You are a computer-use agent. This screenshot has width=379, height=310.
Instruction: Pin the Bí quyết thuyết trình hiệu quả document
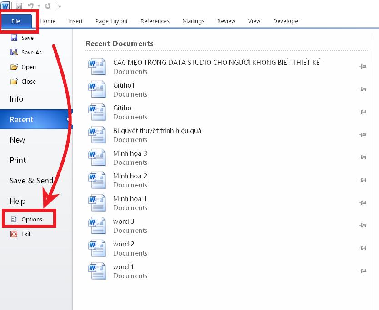362,134
